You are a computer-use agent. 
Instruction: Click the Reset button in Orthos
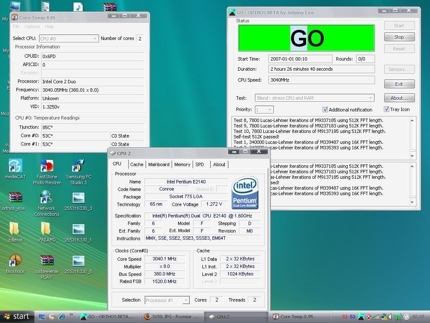click(399, 49)
